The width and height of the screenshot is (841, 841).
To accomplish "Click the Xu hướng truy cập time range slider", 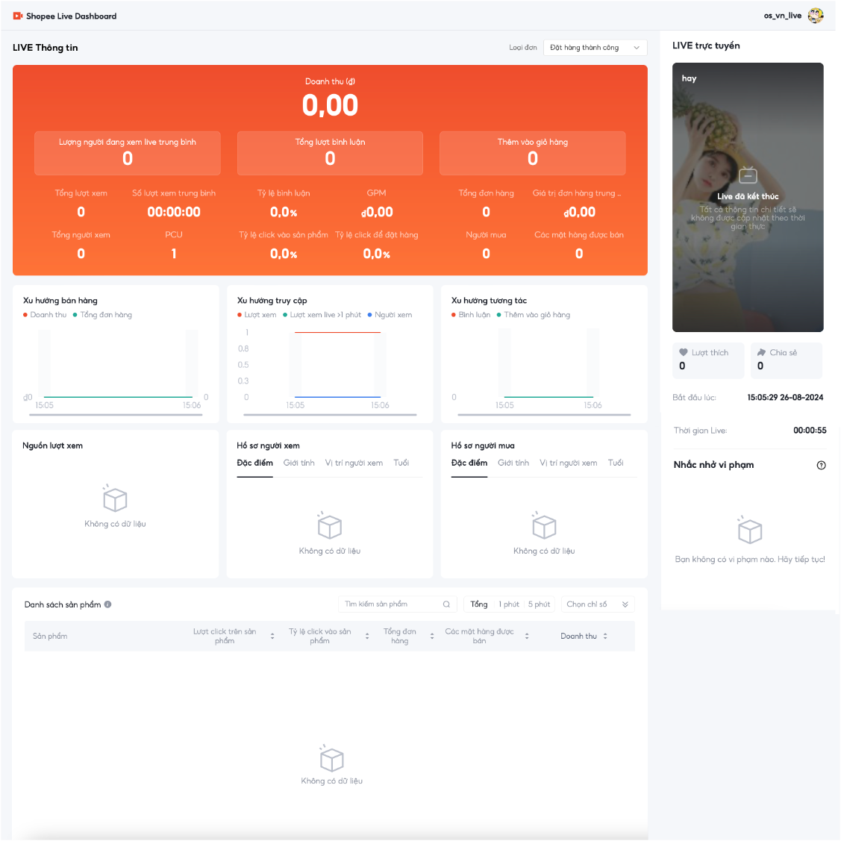I will (x=330, y=415).
